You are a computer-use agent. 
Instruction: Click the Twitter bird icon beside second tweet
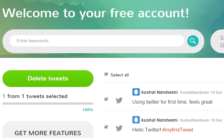tap(119, 128)
